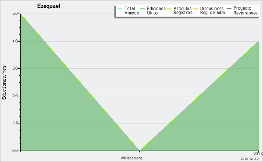Click the chart title Ezequael
The image size is (263, 162).
49,6
